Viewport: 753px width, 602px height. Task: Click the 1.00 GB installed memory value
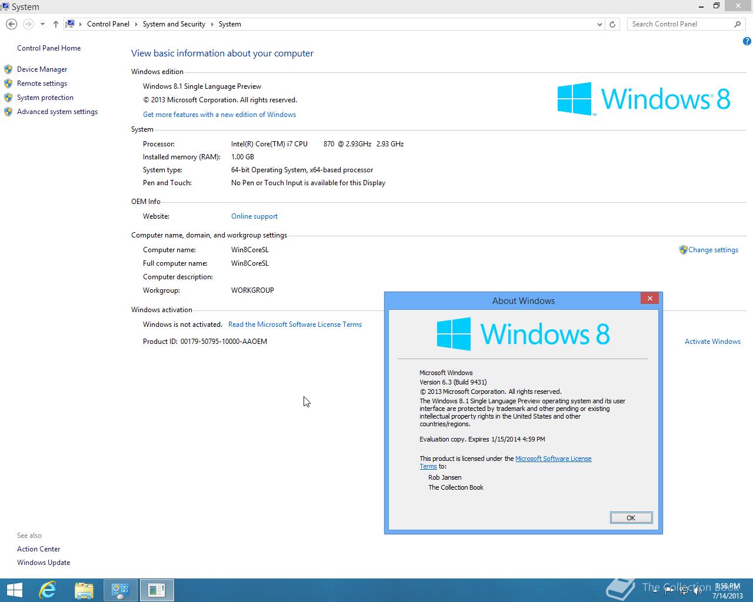[242, 157]
